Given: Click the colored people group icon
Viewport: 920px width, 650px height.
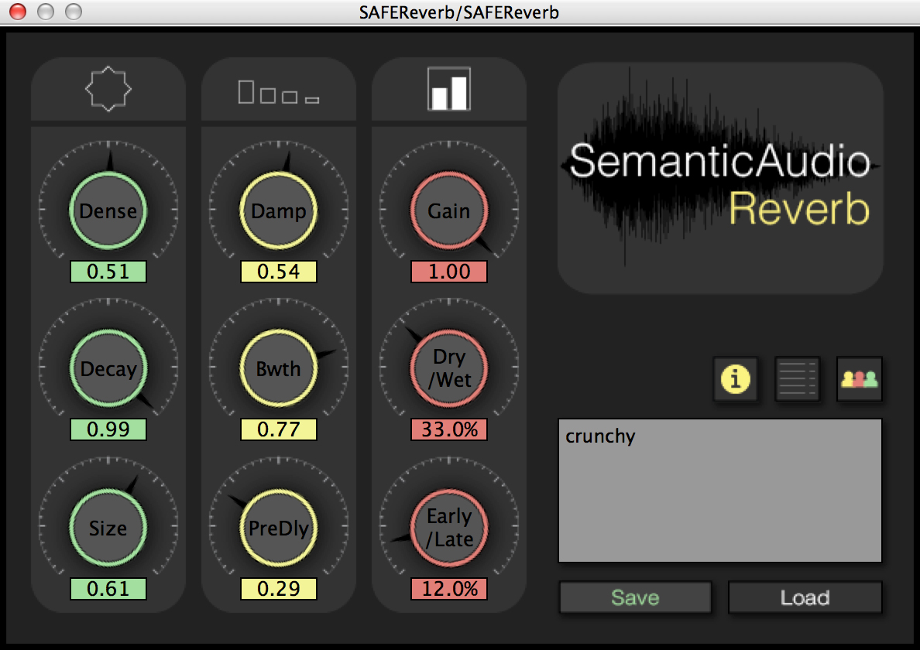Looking at the screenshot, I should coord(859,379).
